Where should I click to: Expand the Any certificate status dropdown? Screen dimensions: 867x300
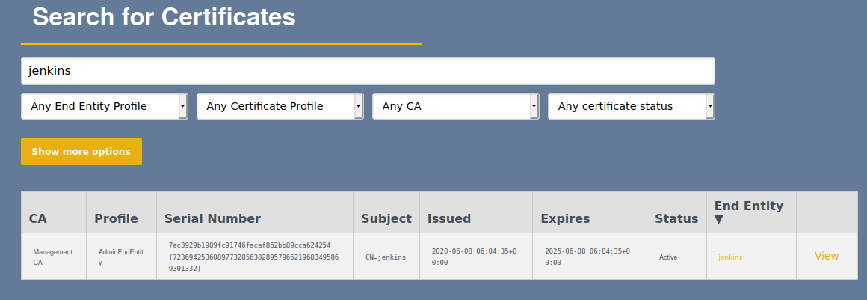pos(631,106)
